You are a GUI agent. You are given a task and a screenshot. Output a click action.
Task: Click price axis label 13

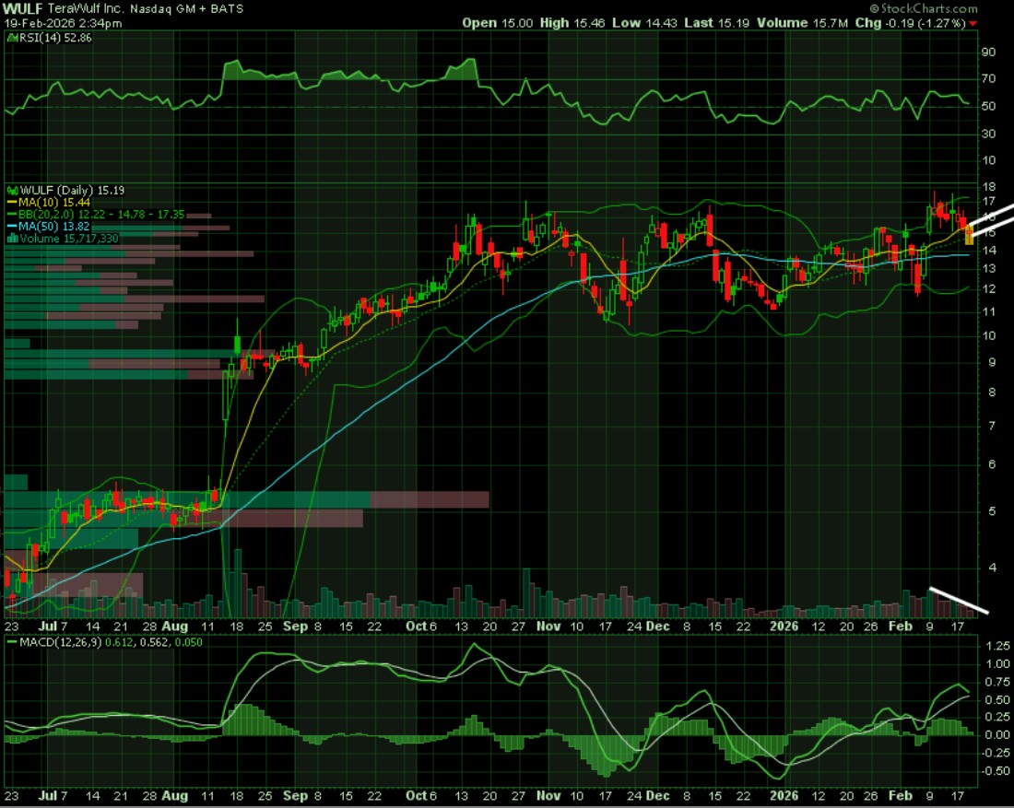[989, 269]
